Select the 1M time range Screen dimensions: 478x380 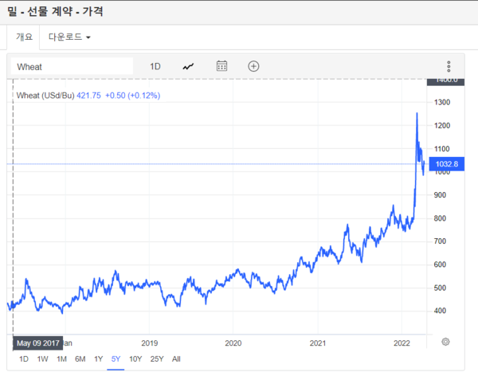[61, 358]
